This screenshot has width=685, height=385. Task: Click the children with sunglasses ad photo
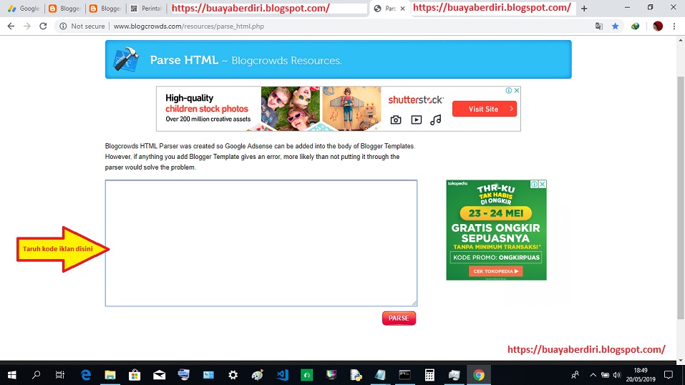(x=290, y=108)
